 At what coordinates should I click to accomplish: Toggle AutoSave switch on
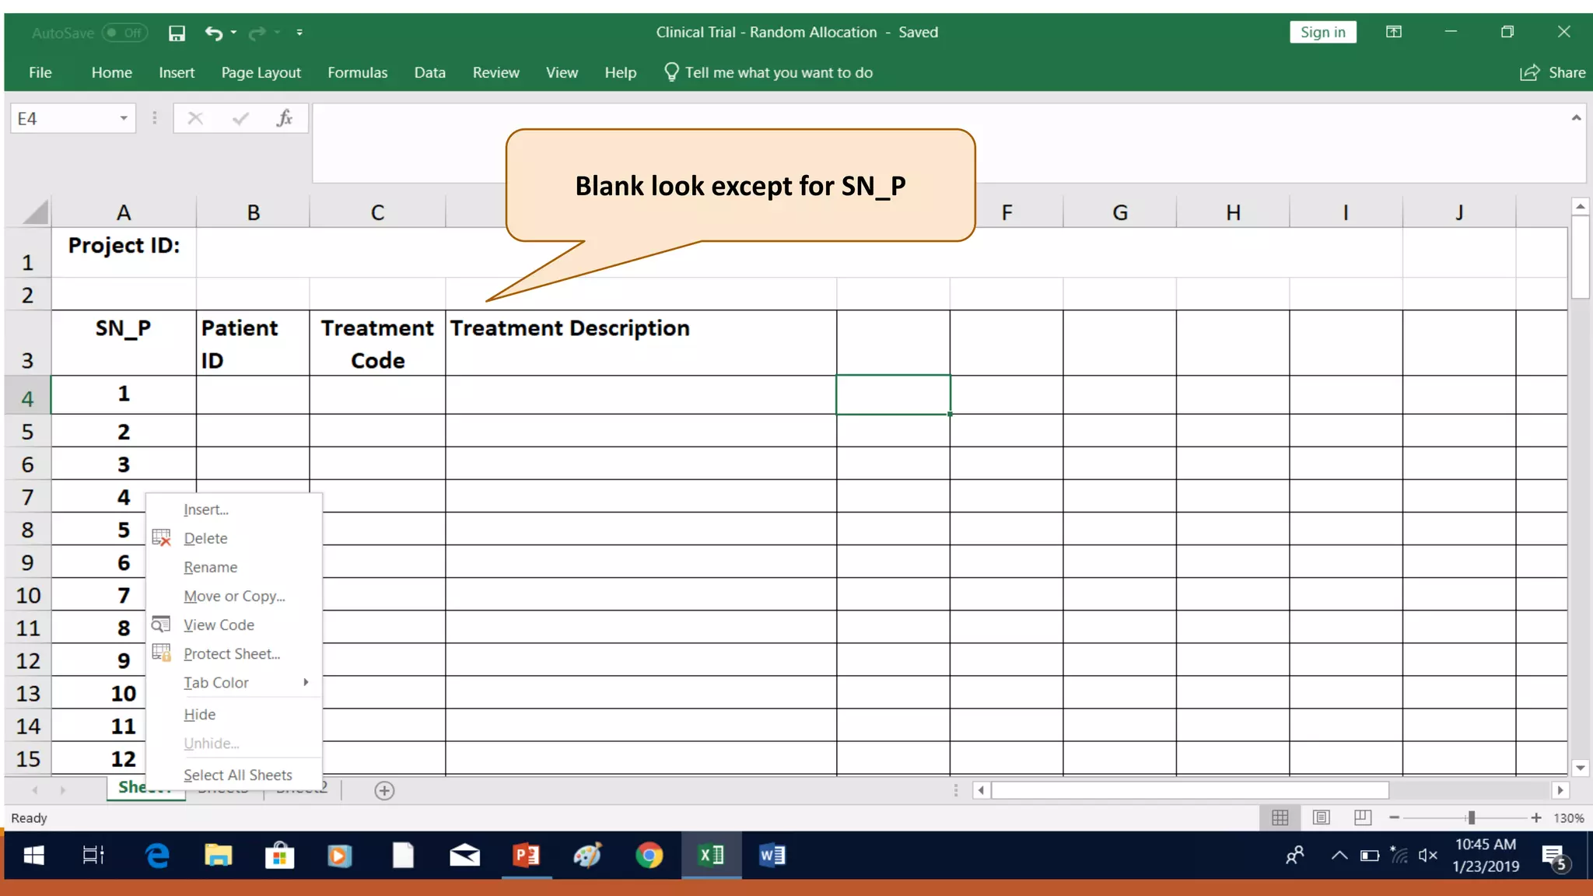coord(124,33)
